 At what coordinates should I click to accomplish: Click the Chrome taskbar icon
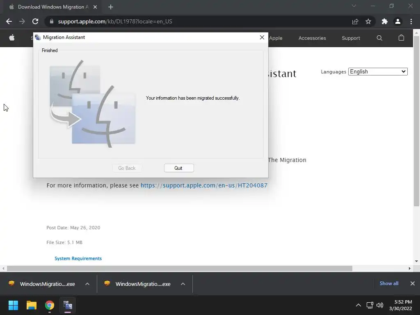(x=50, y=305)
